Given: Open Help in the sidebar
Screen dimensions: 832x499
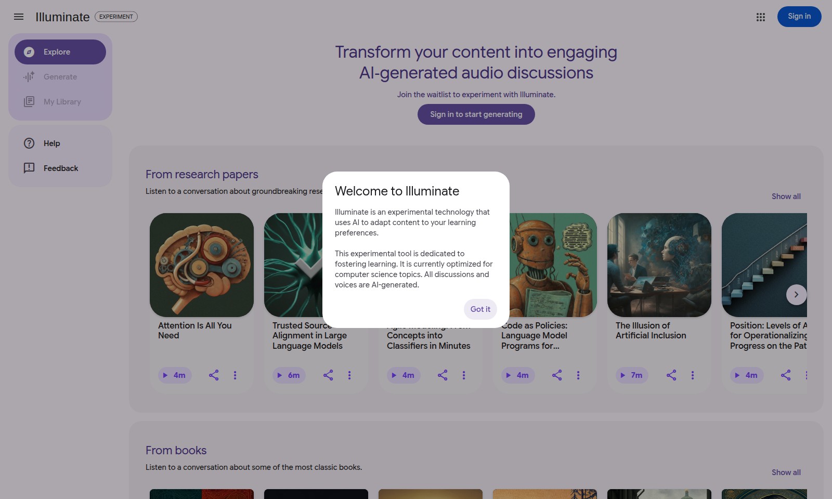Looking at the screenshot, I should (60, 143).
